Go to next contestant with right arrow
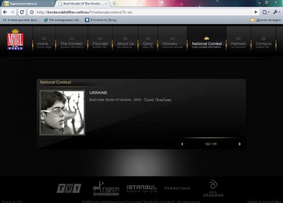 (x=240, y=144)
